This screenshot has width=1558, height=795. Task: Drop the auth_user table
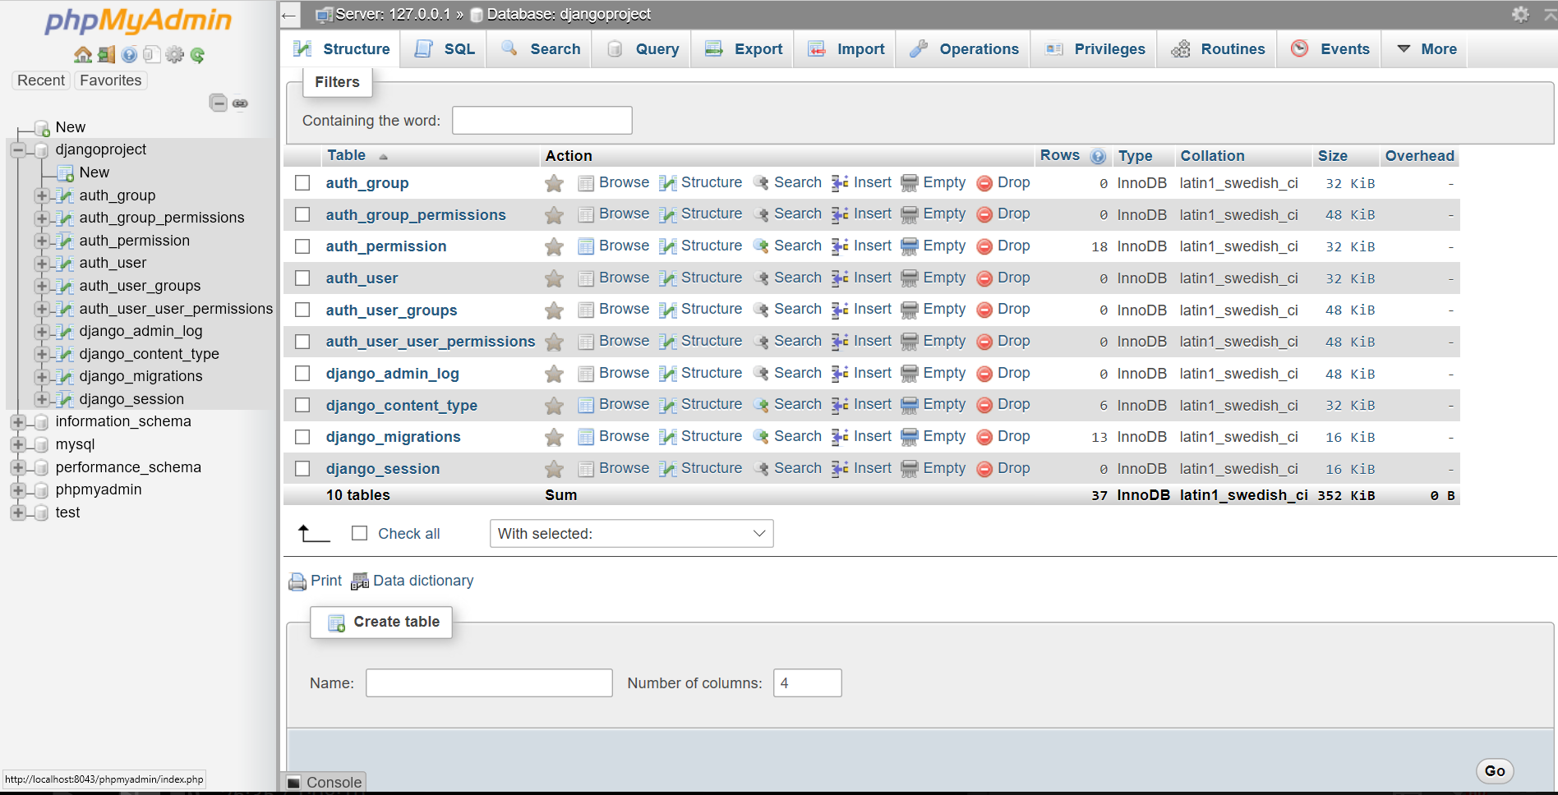click(1003, 278)
